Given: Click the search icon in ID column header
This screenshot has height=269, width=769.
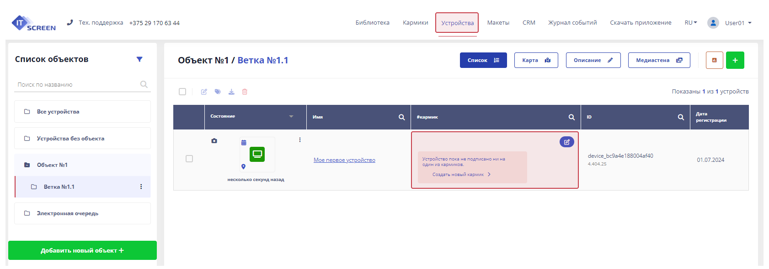Looking at the screenshot, I should (x=681, y=117).
